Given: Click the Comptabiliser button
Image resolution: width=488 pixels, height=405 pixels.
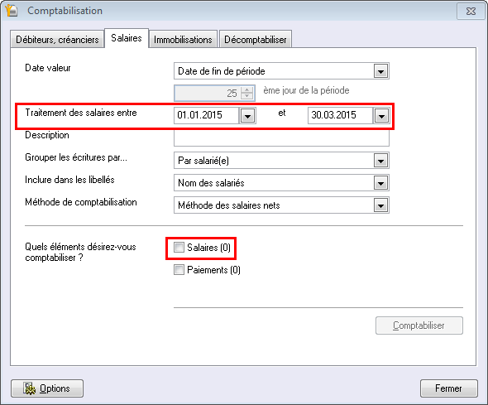Looking at the screenshot, I should click(419, 325).
